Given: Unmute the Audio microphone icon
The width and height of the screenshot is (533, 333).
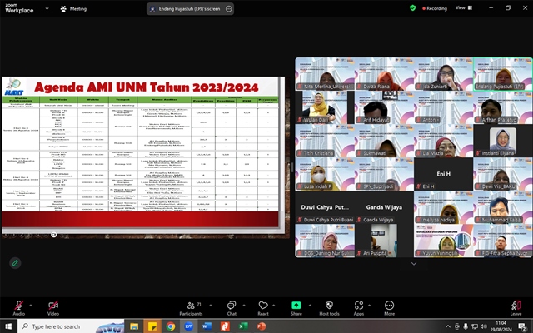Looking at the screenshot, I should (18, 306).
